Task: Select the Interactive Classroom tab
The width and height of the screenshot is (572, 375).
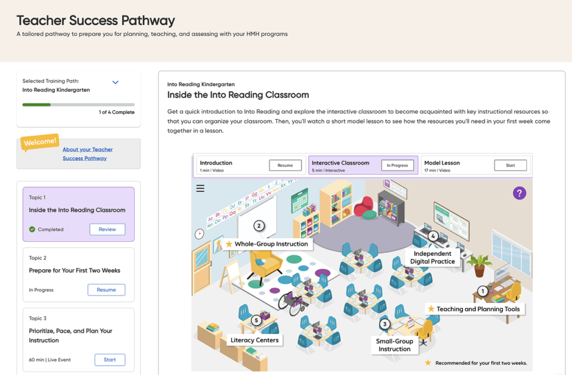Action: [x=344, y=165]
